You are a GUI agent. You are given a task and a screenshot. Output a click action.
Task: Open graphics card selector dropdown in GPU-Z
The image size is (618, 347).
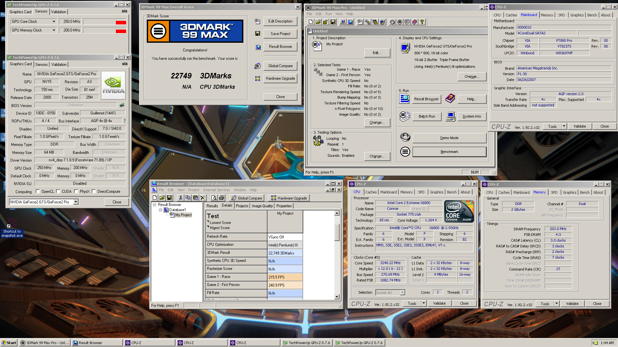pos(76,202)
